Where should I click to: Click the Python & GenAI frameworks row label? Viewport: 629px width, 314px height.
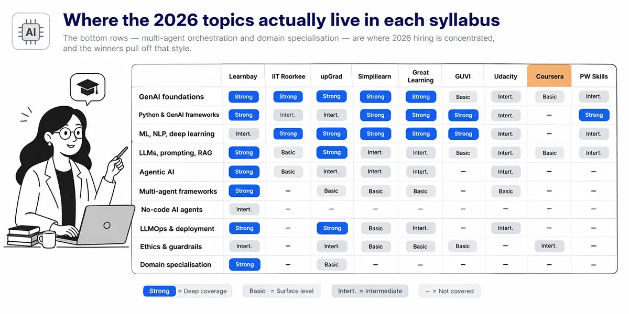coord(179,115)
